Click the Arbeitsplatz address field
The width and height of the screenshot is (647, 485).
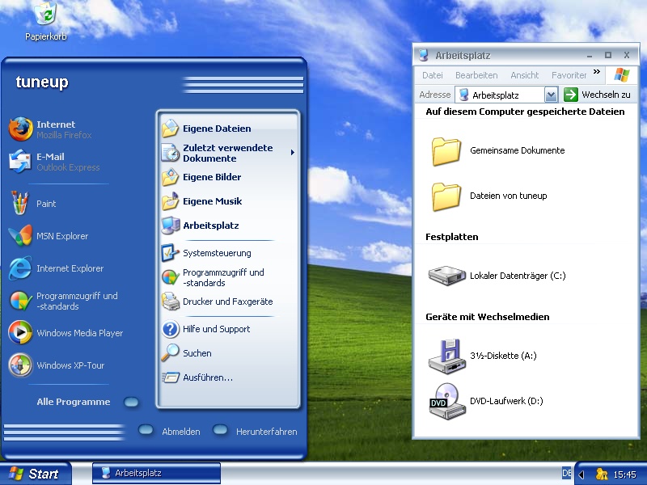coord(506,95)
